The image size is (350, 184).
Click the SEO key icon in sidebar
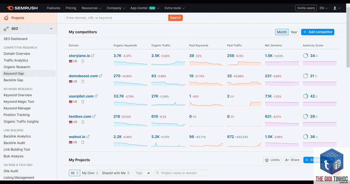click(6, 29)
